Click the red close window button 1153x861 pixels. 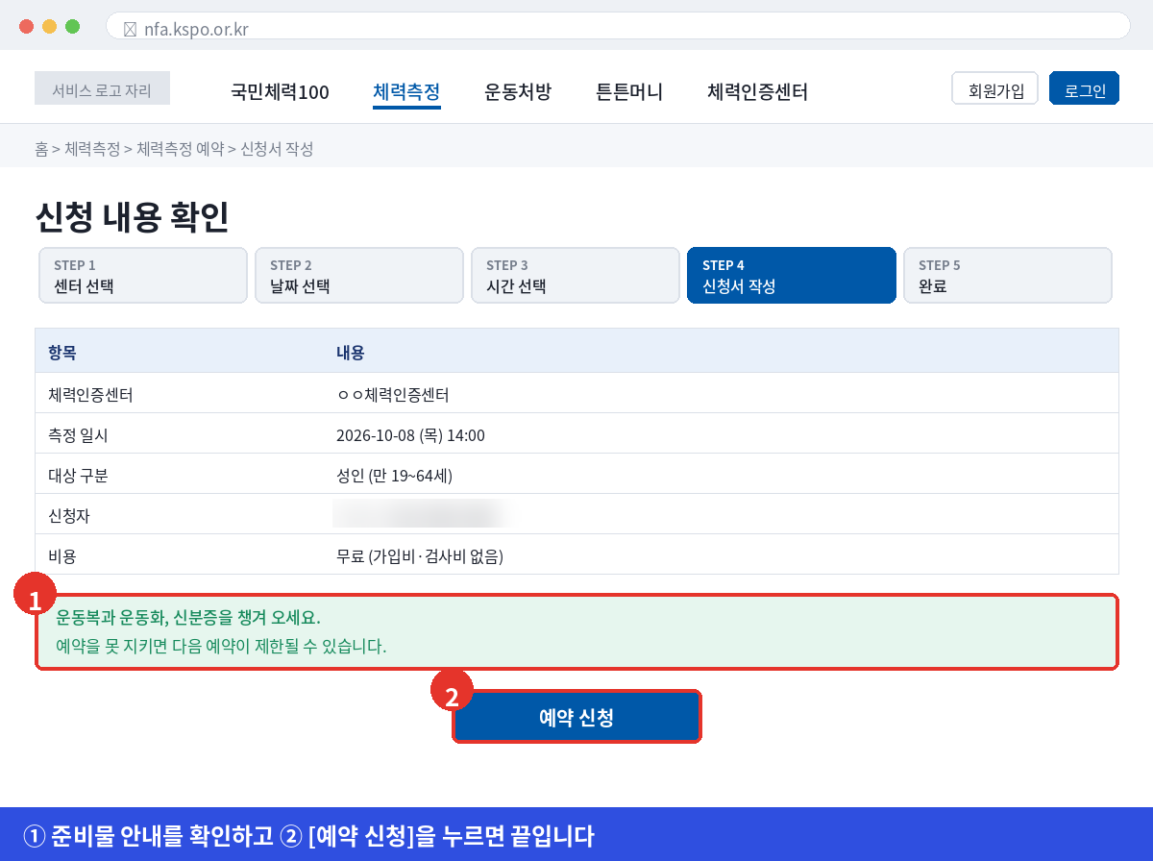click(x=26, y=27)
